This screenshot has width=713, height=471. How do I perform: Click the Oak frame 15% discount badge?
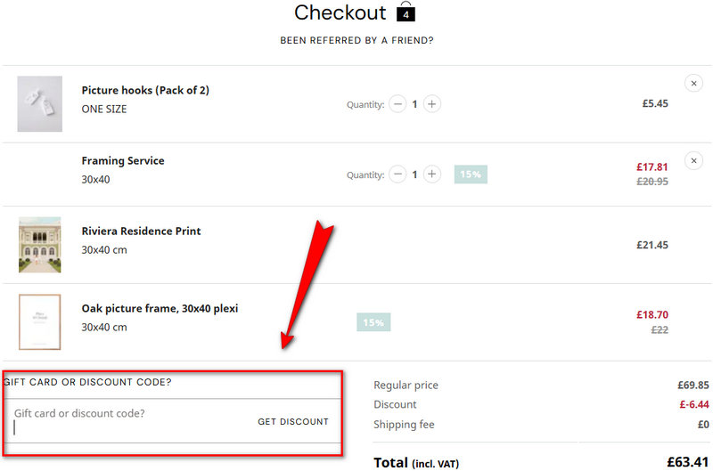coord(373,322)
